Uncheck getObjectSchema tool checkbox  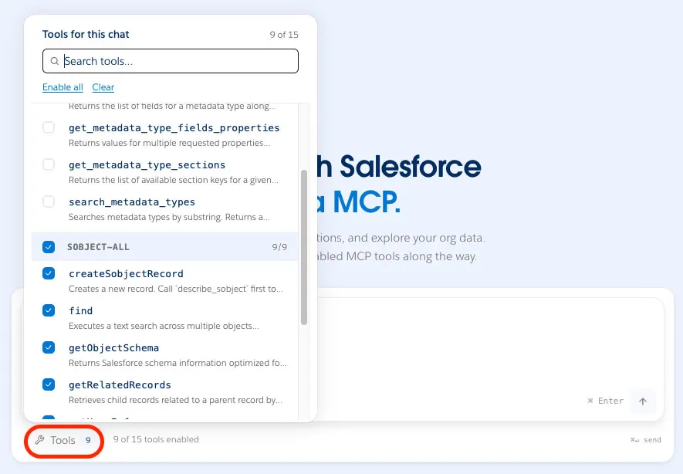[x=49, y=347]
